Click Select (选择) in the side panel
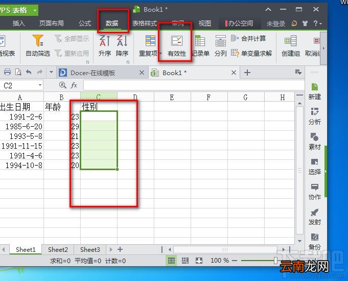The width and height of the screenshot is (348, 281). 314,167
